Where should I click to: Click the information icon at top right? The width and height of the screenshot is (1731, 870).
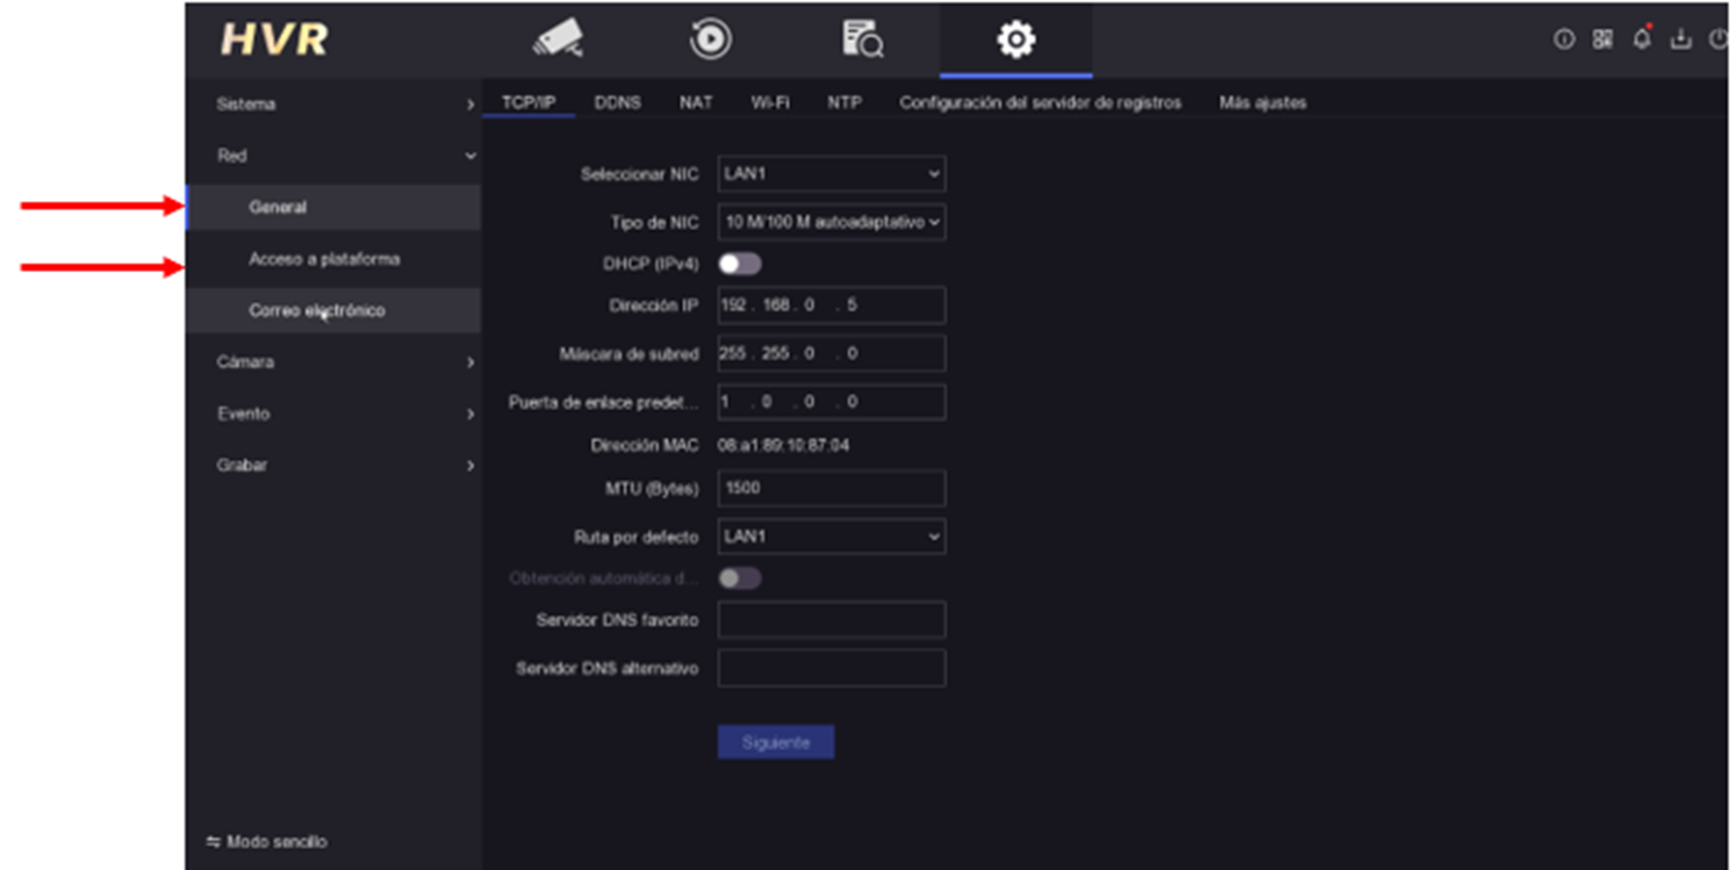click(1563, 39)
